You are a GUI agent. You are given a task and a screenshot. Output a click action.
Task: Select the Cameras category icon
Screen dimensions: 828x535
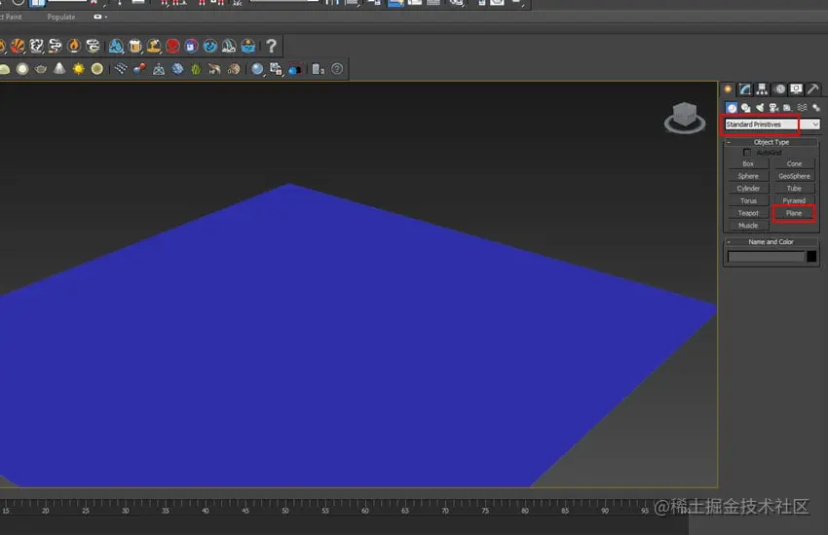[x=773, y=108]
